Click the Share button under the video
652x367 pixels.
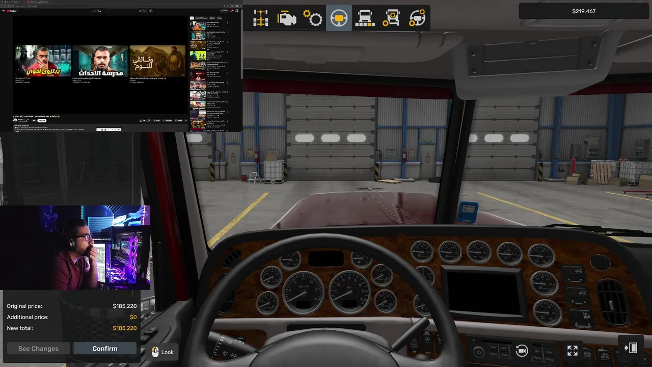pyautogui.click(x=157, y=121)
